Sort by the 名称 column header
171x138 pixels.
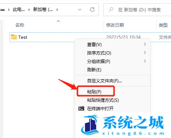click(x=20, y=25)
